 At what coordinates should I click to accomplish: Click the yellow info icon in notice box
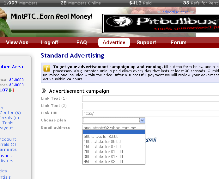pos(47,68)
